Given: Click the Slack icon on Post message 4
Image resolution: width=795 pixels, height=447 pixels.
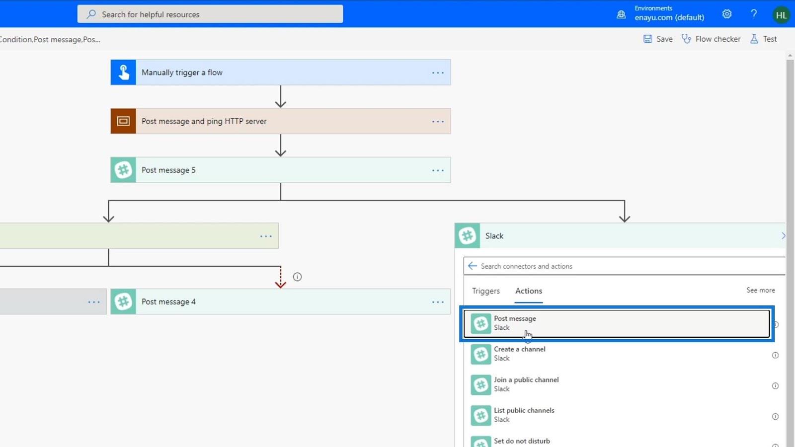Looking at the screenshot, I should (x=123, y=301).
